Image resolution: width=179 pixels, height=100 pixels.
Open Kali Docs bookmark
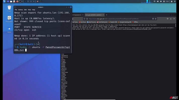[x=82, y=22]
